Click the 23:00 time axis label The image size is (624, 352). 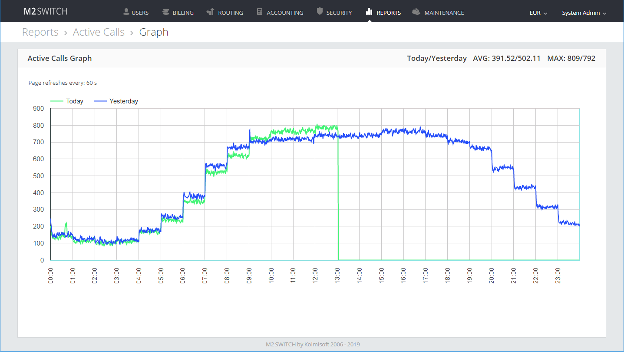[558, 276]
